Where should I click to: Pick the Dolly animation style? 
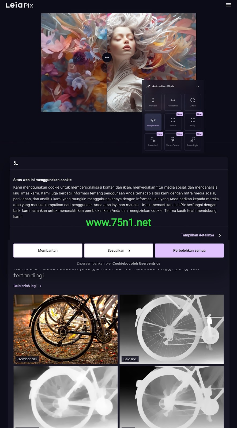click(x=193, y=122)
